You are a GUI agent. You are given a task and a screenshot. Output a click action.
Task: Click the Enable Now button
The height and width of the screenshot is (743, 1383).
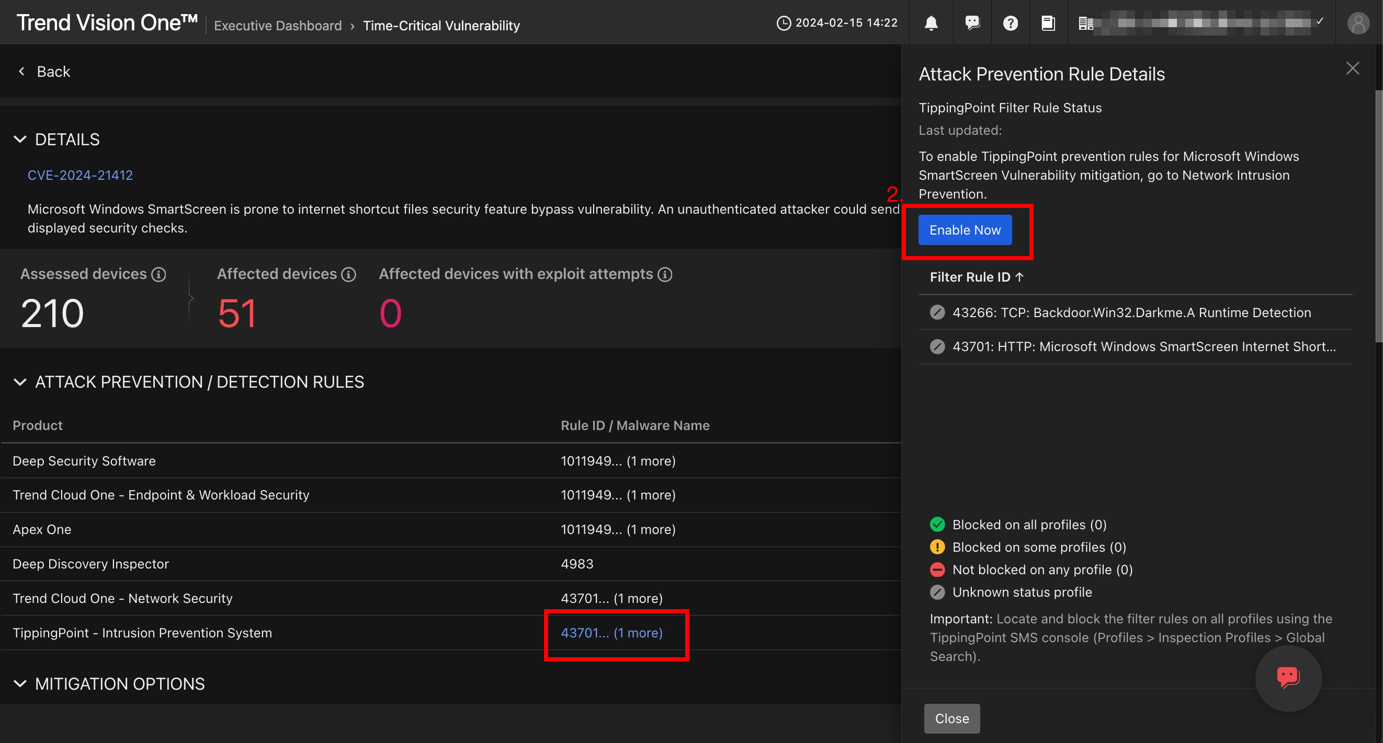[965, 230]
